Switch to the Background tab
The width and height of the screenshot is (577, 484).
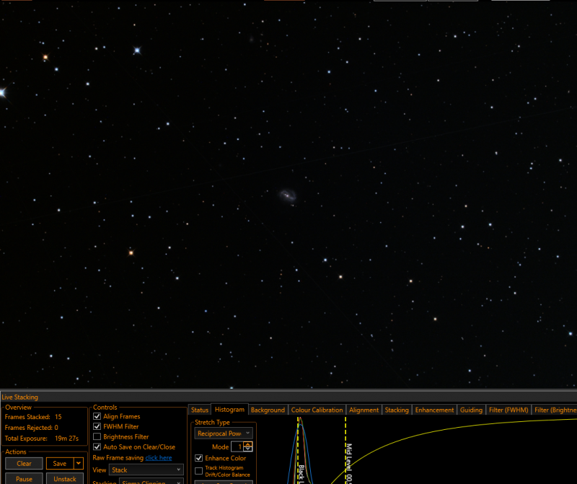pos(268,410)
